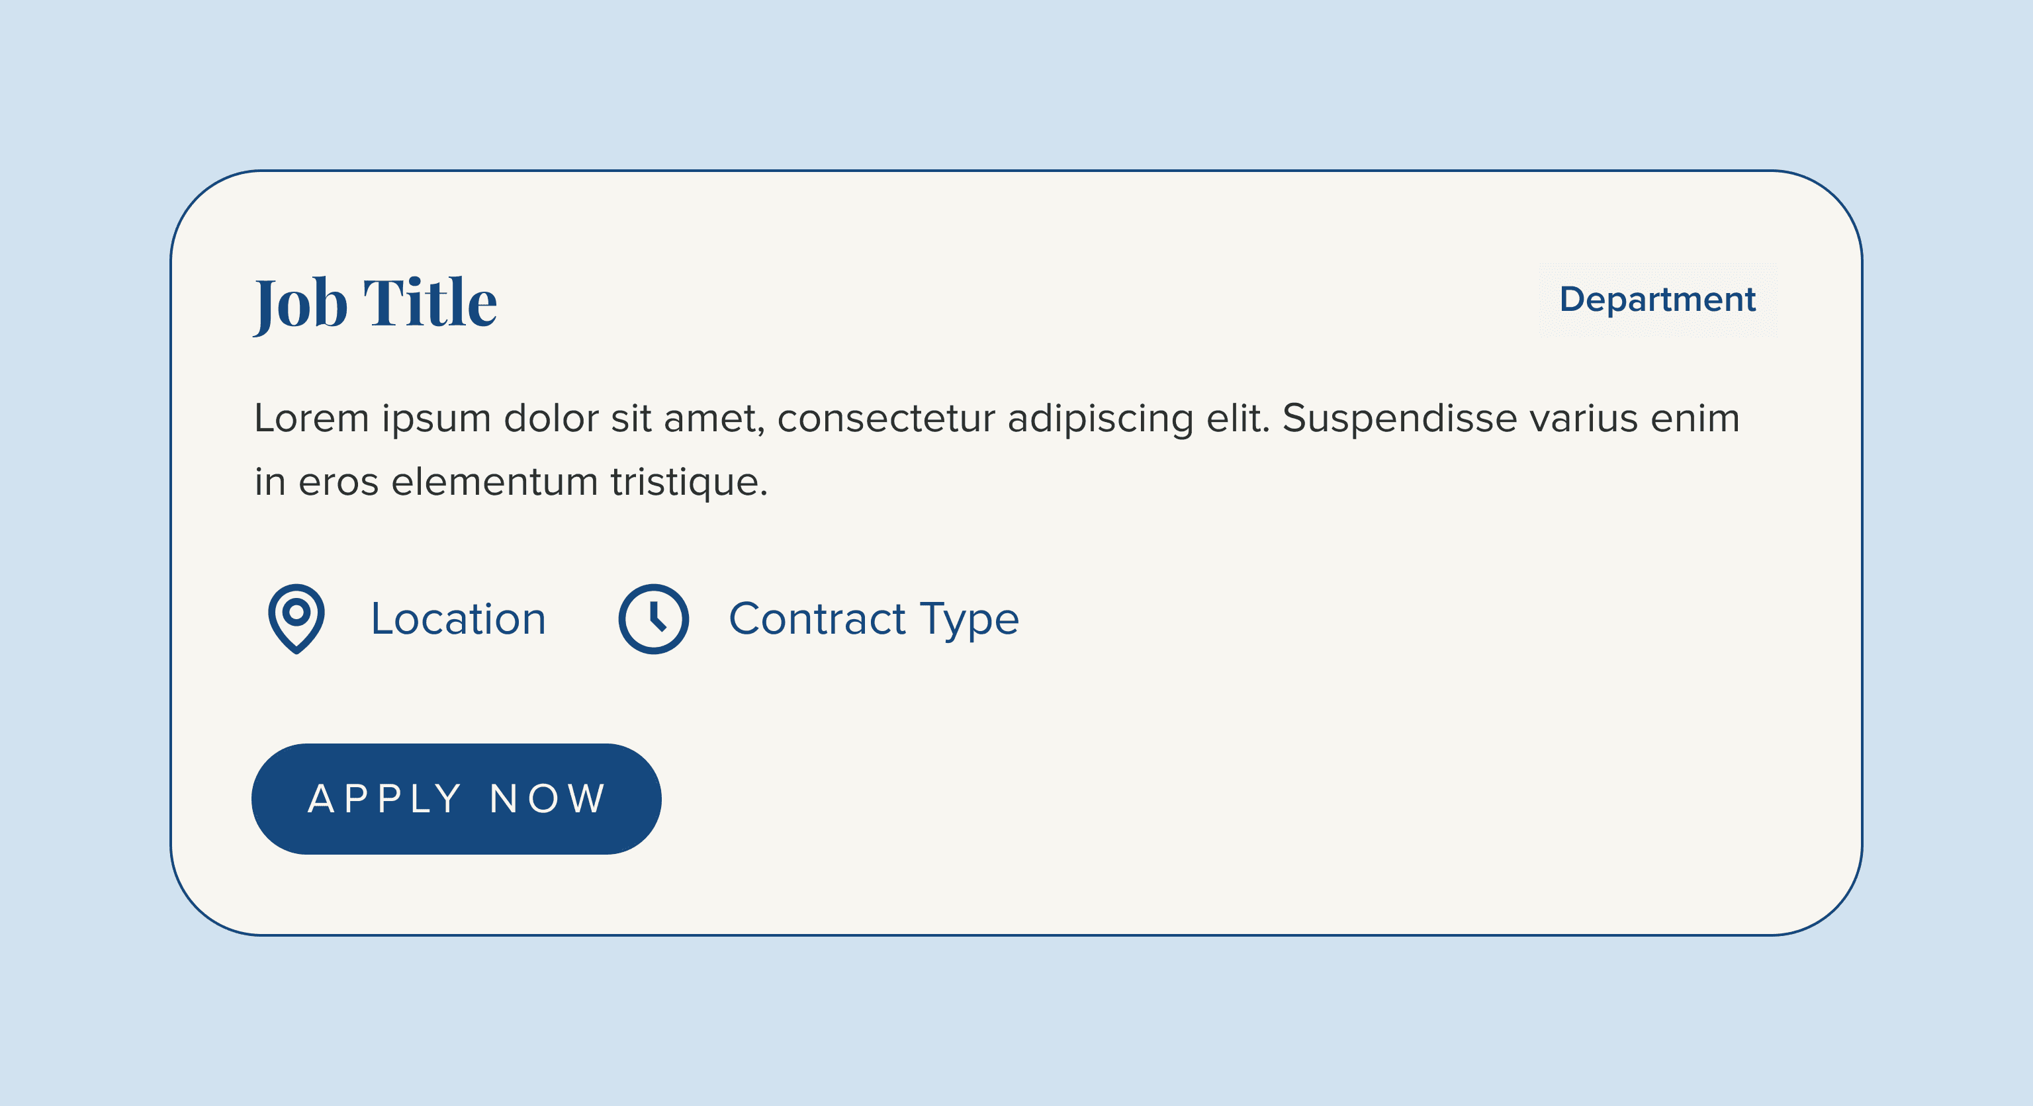Screen dimensions: 2033x1106
Task: Open the Job Title heading
Action: [x=376, y=303]
